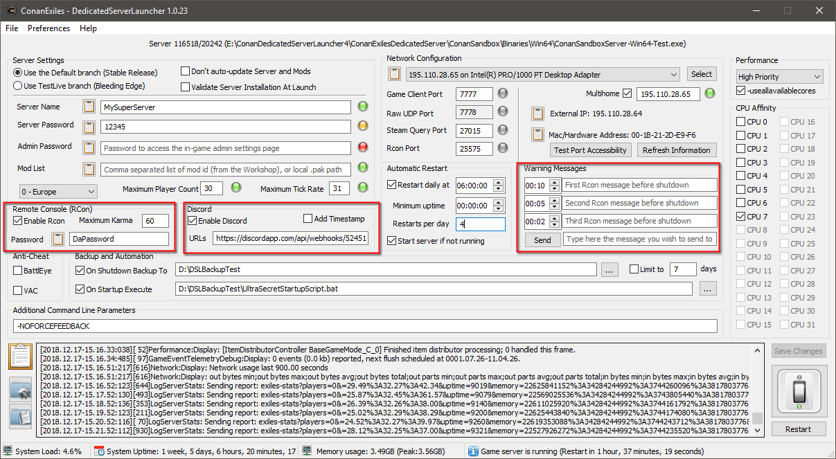Click clipboard icon next to Server Name
This screenshot has height=459, width=836.
click(89, 107)
